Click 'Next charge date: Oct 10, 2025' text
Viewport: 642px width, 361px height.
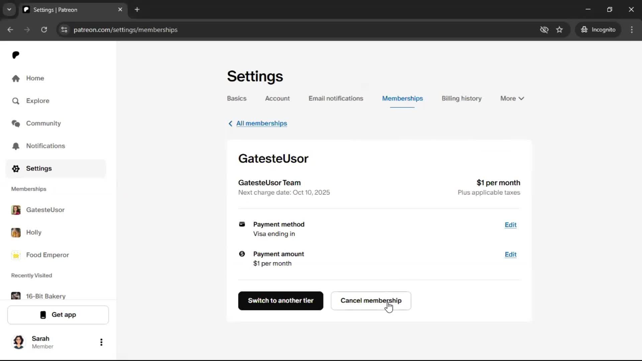284,193
